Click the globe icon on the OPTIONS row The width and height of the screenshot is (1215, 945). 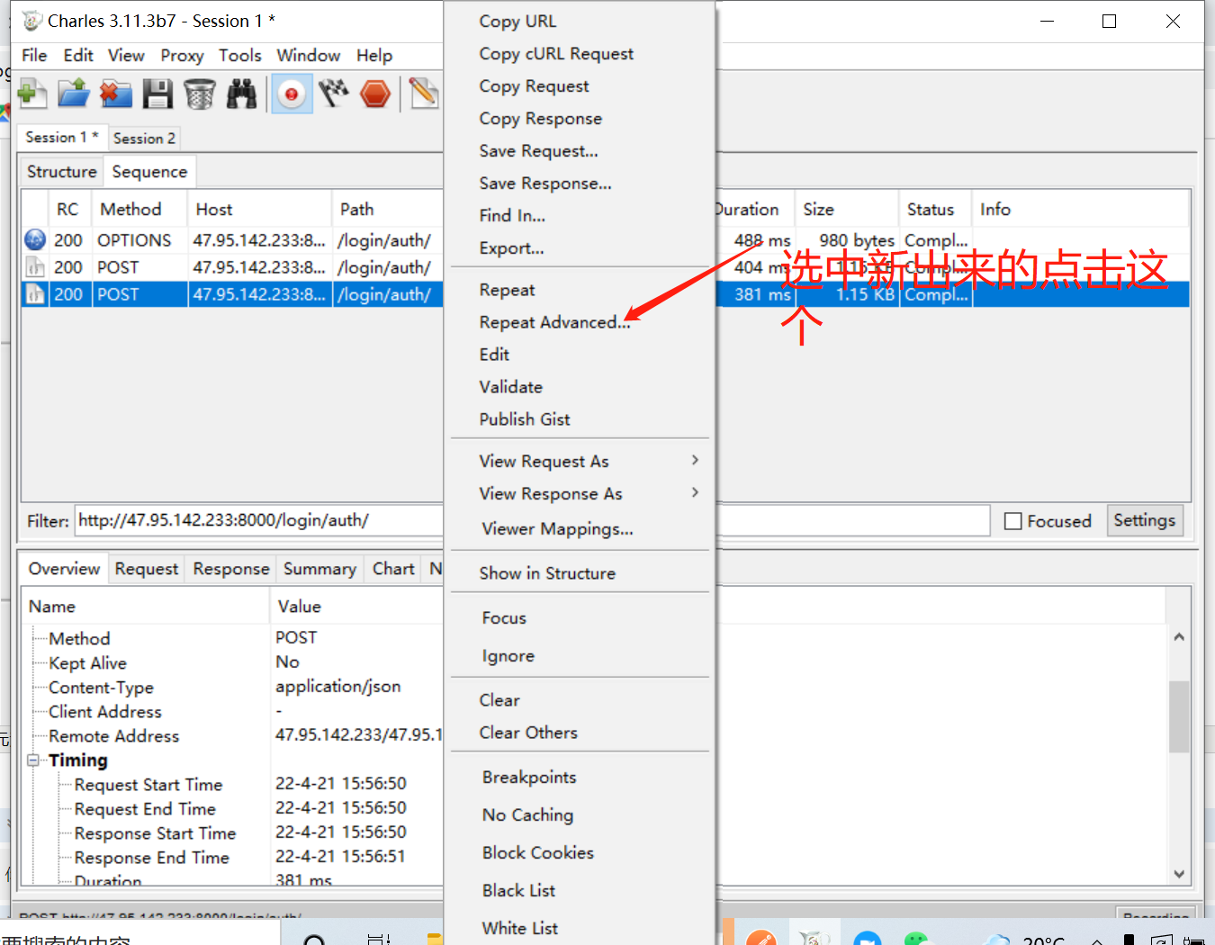(x=35, y=240)
